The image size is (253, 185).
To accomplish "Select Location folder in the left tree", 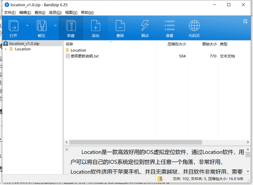I will 23,49.
